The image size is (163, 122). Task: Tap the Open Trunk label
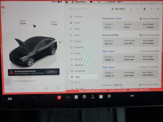[x=54, y=23]
